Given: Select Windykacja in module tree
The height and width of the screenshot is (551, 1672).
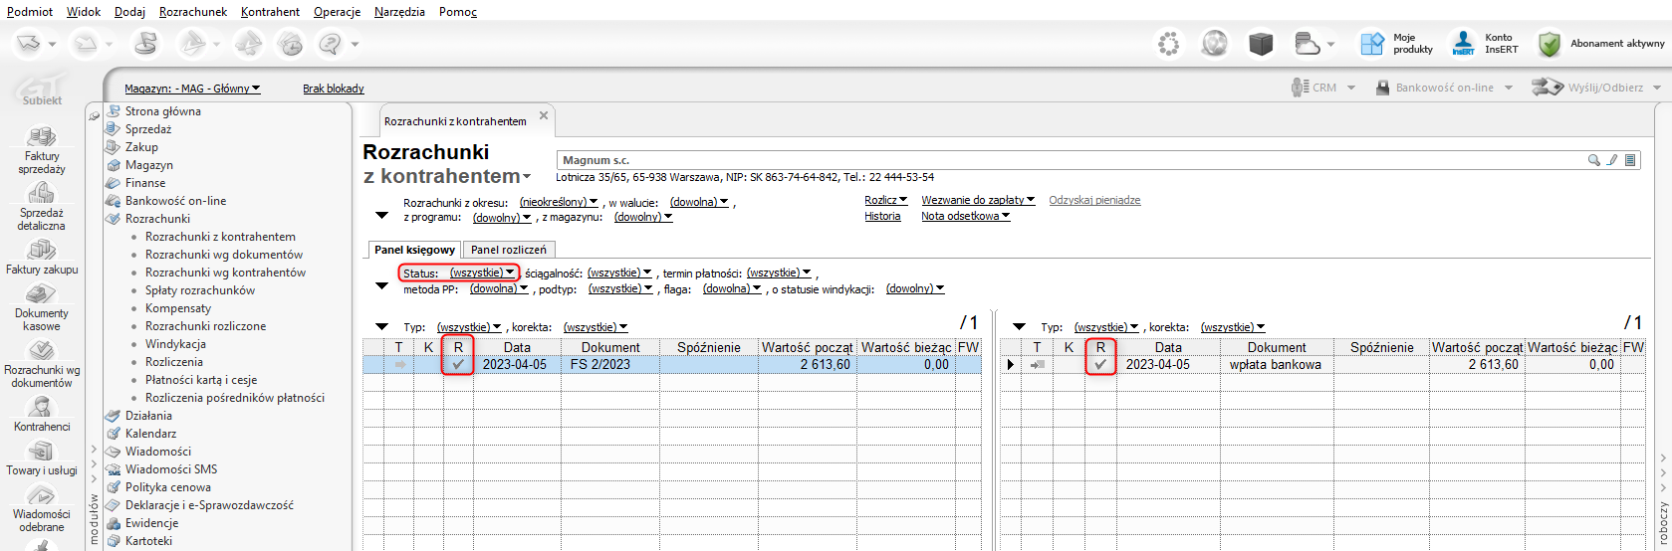Looking at the screenshot, I should [x=175, y=344].
